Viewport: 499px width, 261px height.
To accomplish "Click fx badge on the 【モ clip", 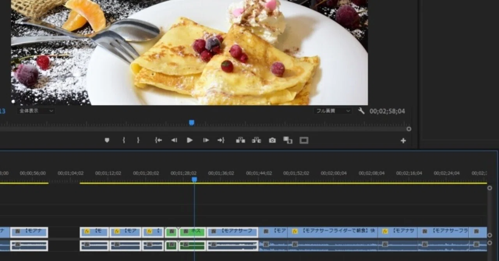I will pyautogui.click(x=87, y=231).
